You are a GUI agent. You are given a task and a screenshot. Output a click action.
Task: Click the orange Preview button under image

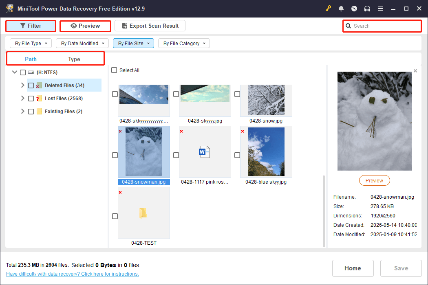tap(374, 180)
